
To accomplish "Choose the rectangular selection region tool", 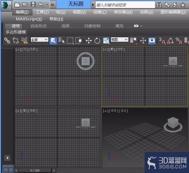I will 70,41.
